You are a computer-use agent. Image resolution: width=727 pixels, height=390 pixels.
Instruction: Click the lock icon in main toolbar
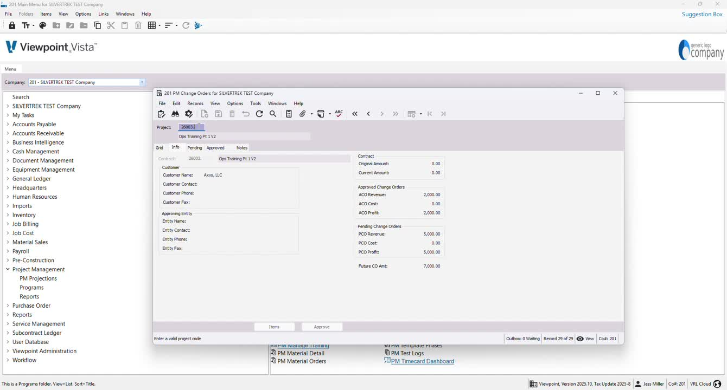12,25
